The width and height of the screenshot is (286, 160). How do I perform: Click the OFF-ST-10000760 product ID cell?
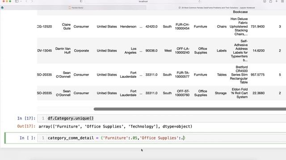tap(182, 93)
